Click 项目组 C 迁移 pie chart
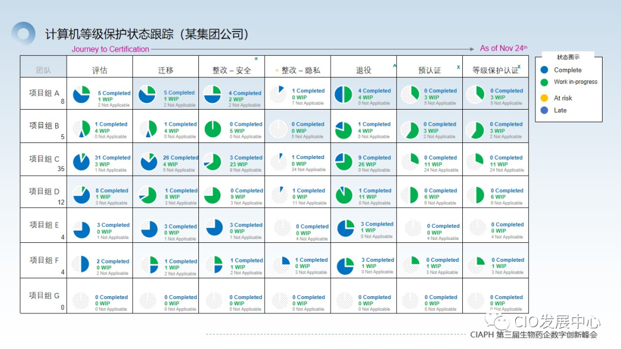The height and width of the screenshot is (349, 621). tap(149, 162)
